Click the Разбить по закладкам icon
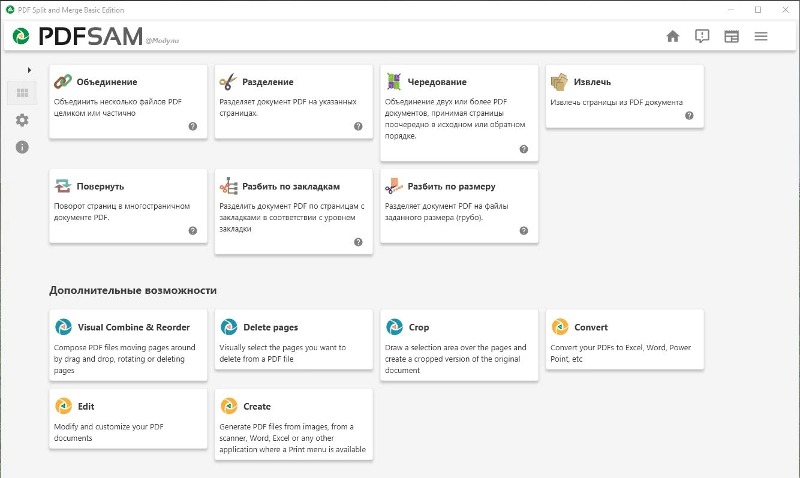The image size is (800, 478). pyautogui.click(x=228, y=187)
